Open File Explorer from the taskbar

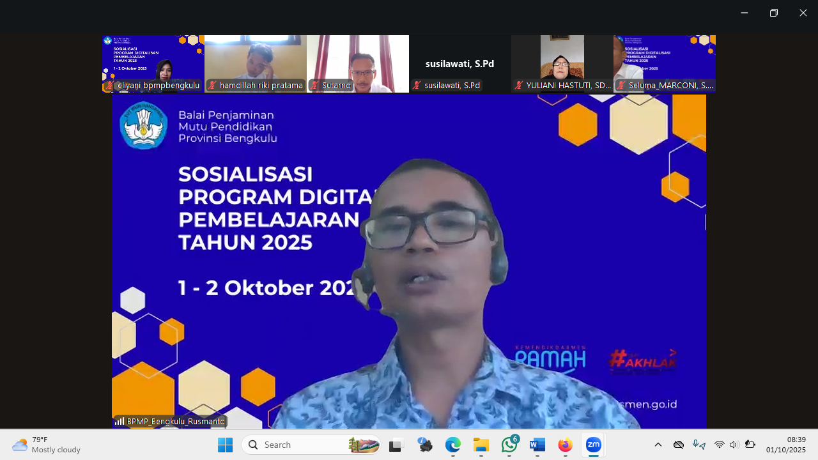(481, 445)
